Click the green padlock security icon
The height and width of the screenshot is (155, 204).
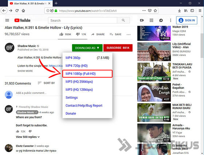point(56,11)
